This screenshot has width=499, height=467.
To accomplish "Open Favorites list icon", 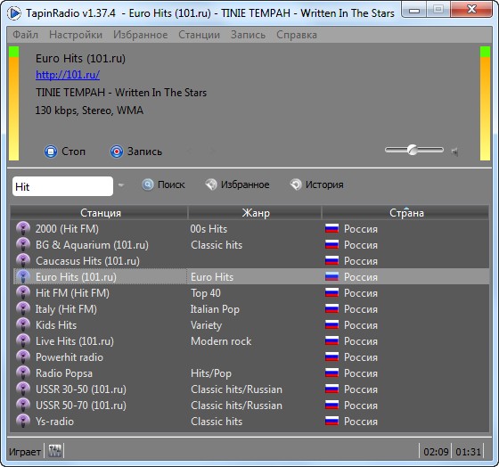I will point(211,184).
